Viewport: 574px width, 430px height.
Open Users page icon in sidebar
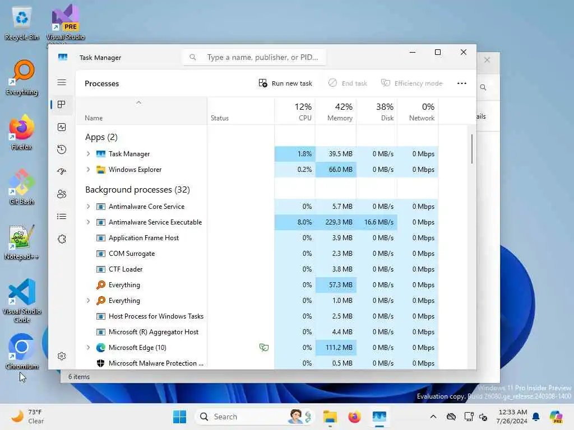pyautogui.click(x=62, y=194)
